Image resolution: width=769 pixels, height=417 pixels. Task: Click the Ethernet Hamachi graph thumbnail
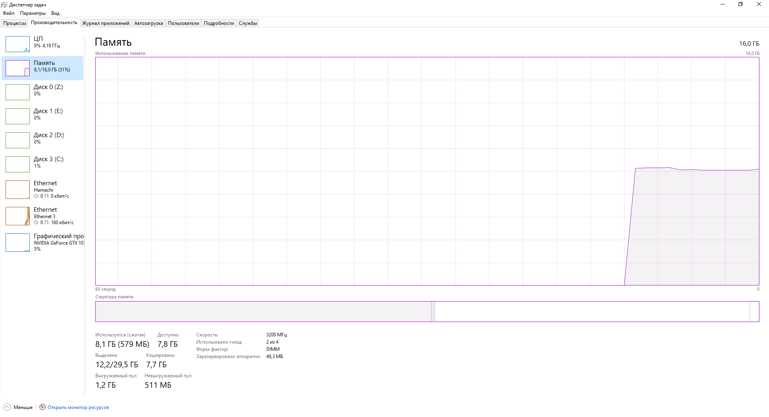18,190
